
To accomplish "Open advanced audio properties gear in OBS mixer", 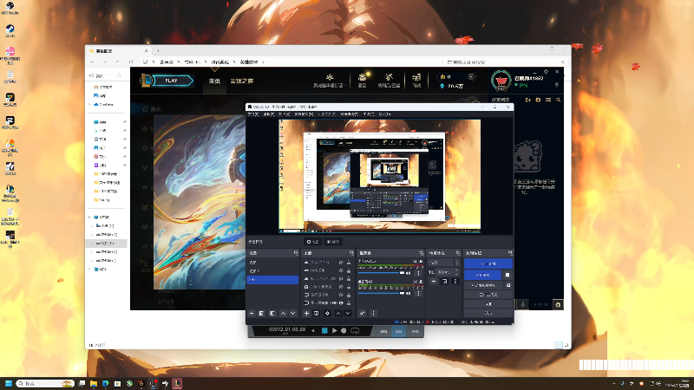I will pyautogui.click(x=362, y=313).
